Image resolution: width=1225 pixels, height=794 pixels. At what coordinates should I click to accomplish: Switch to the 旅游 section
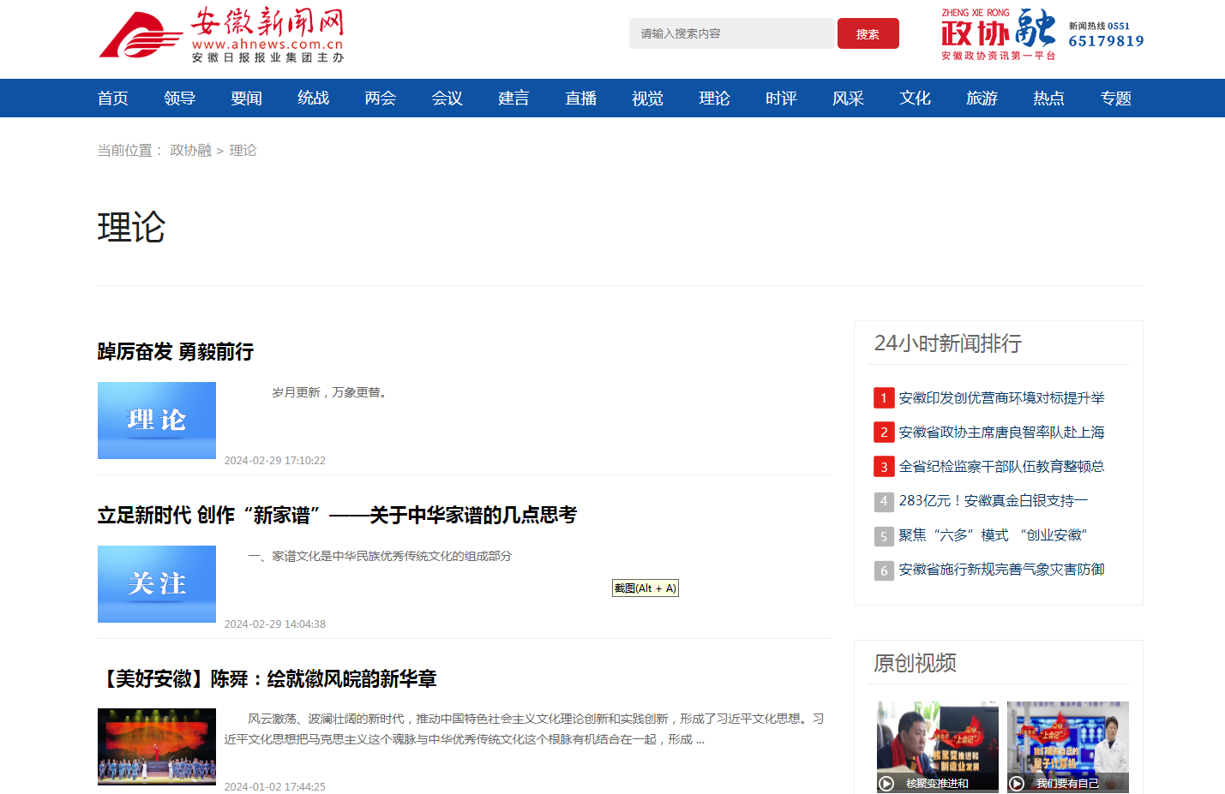[x=982, y=99]
